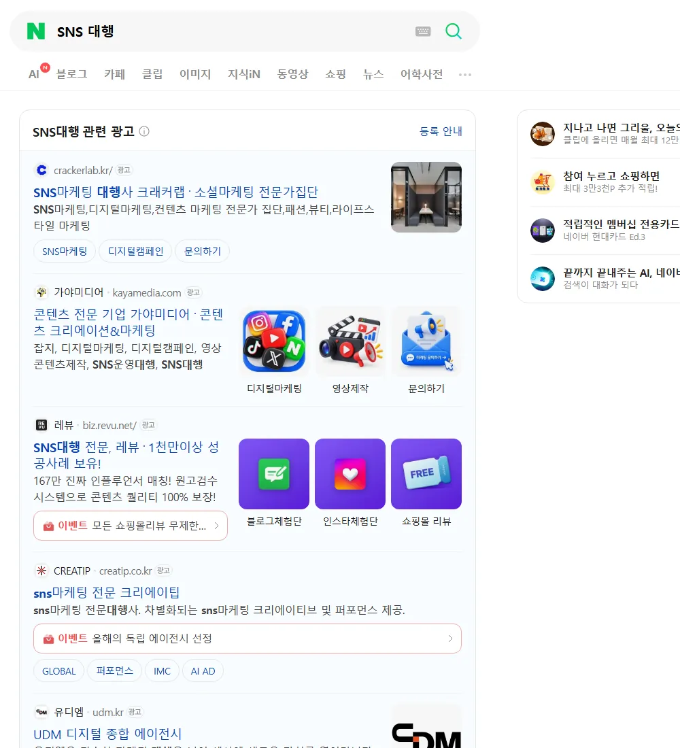Image resolution: width=680 pixels, height=748 pixels.
Task: Open the 네이버 현대카드 Ed.3 promo text
Action: [x=604, y=237]
